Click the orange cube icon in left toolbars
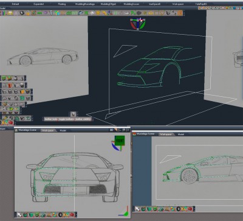Image resolution: width=243 pixels, height=221 pixels. click(22, 92)
